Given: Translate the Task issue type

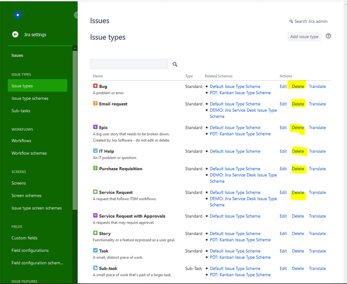Looking at the screenshot, I should pyautogui.click(x=317, y=251).
